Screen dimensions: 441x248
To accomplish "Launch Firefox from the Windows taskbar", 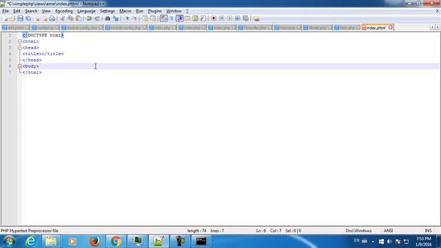I will click(x=94, y=241).
